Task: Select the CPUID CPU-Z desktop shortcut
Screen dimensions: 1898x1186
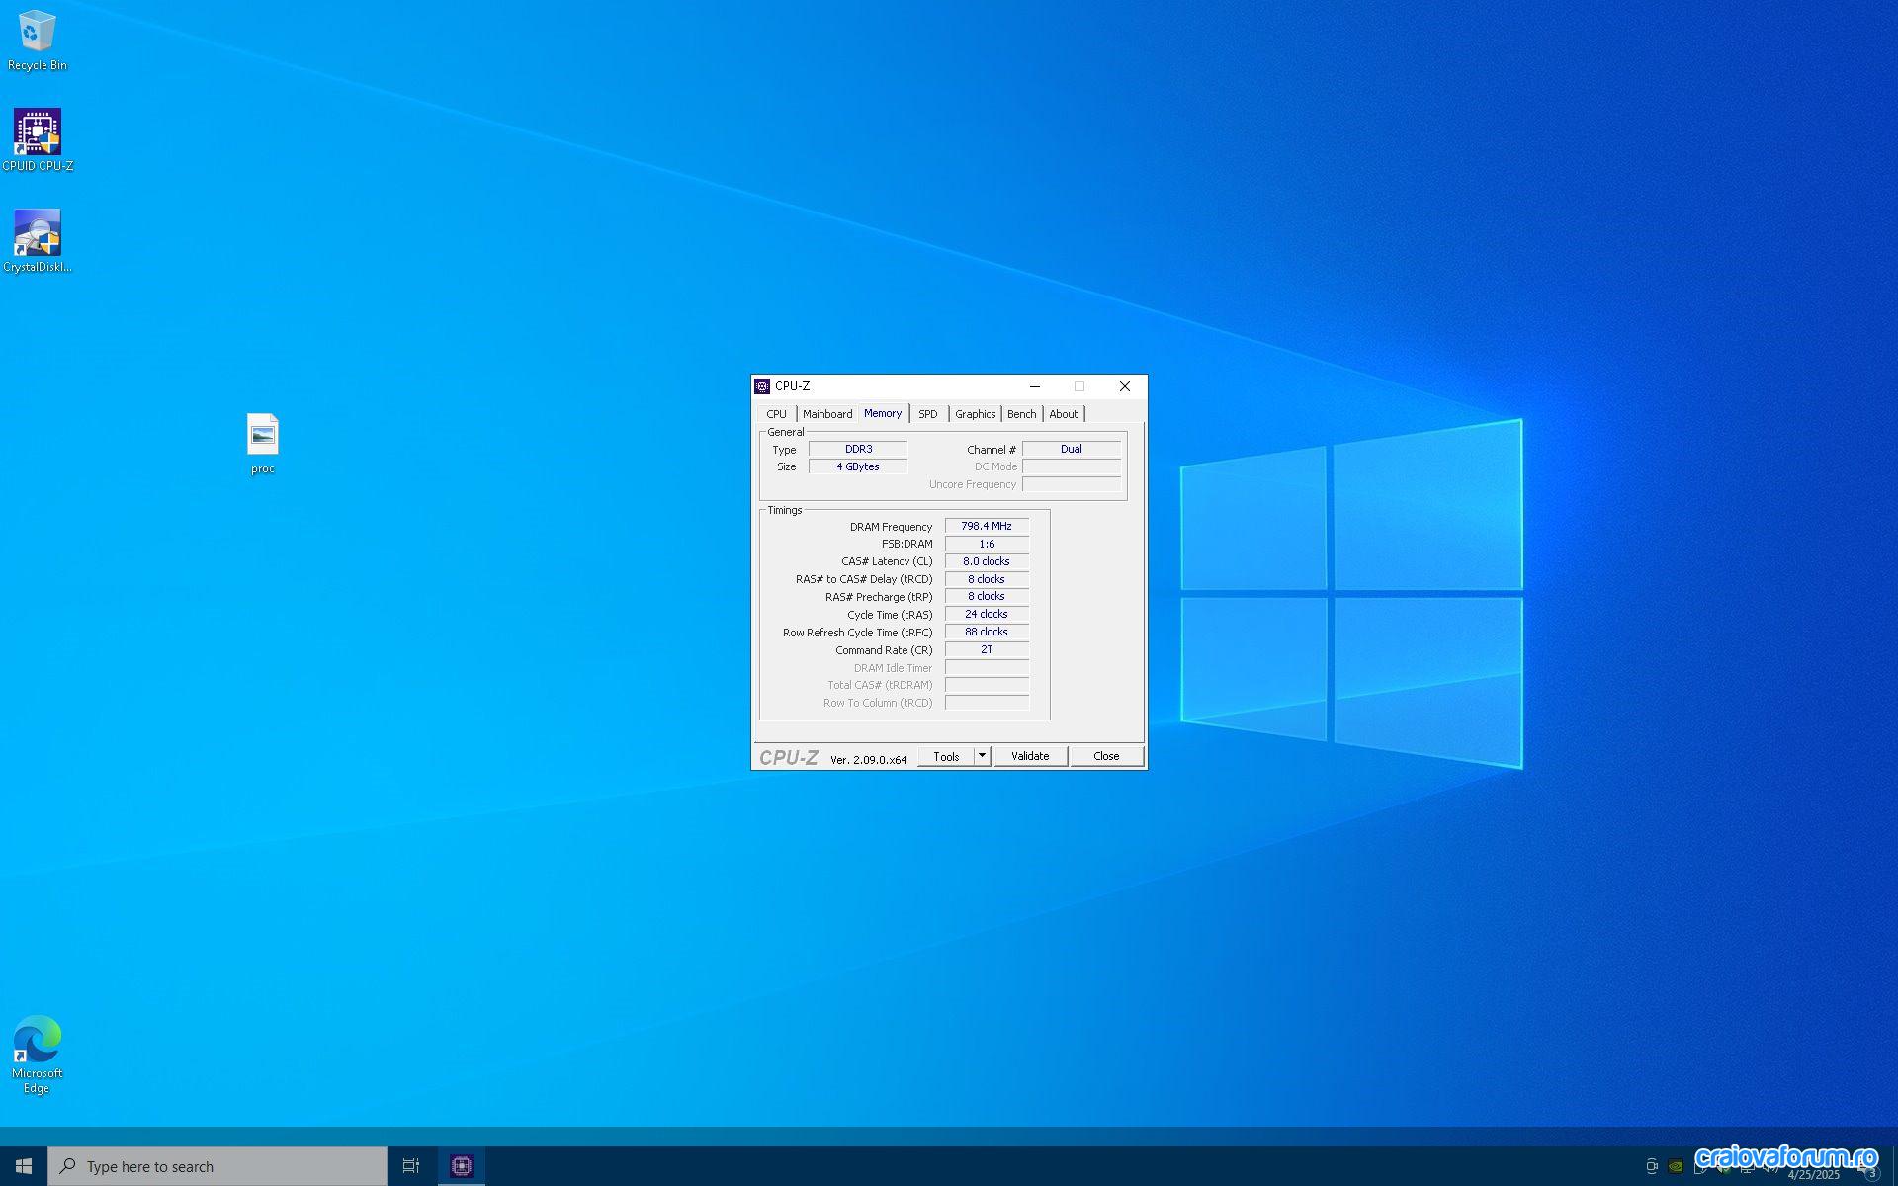Action: tap(38, 140)
